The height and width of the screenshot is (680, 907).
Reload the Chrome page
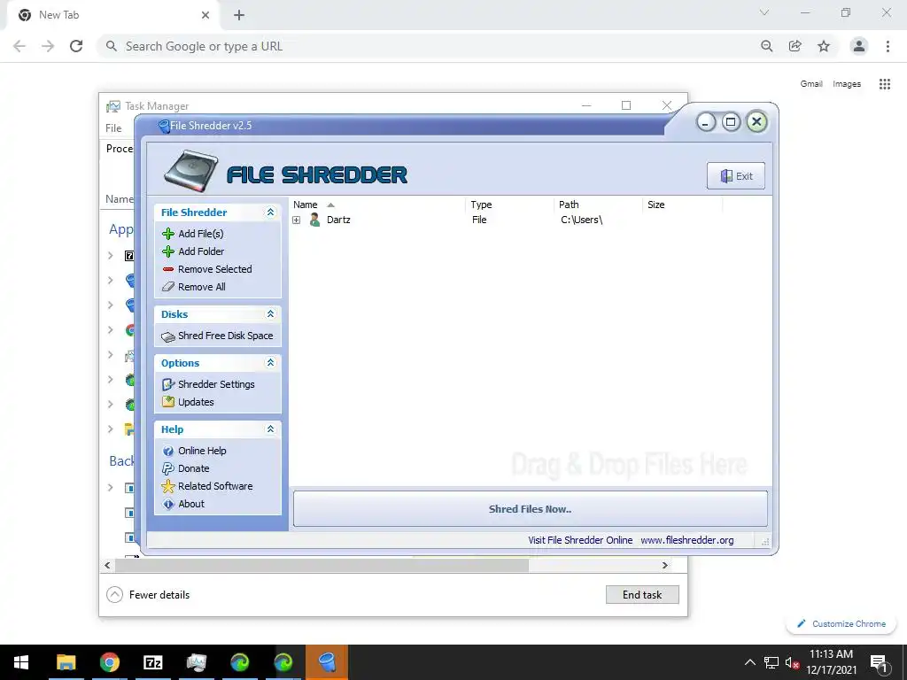tap(76, 46)
